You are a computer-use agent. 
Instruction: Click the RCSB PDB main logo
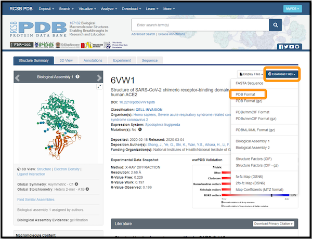click(38, 29)
